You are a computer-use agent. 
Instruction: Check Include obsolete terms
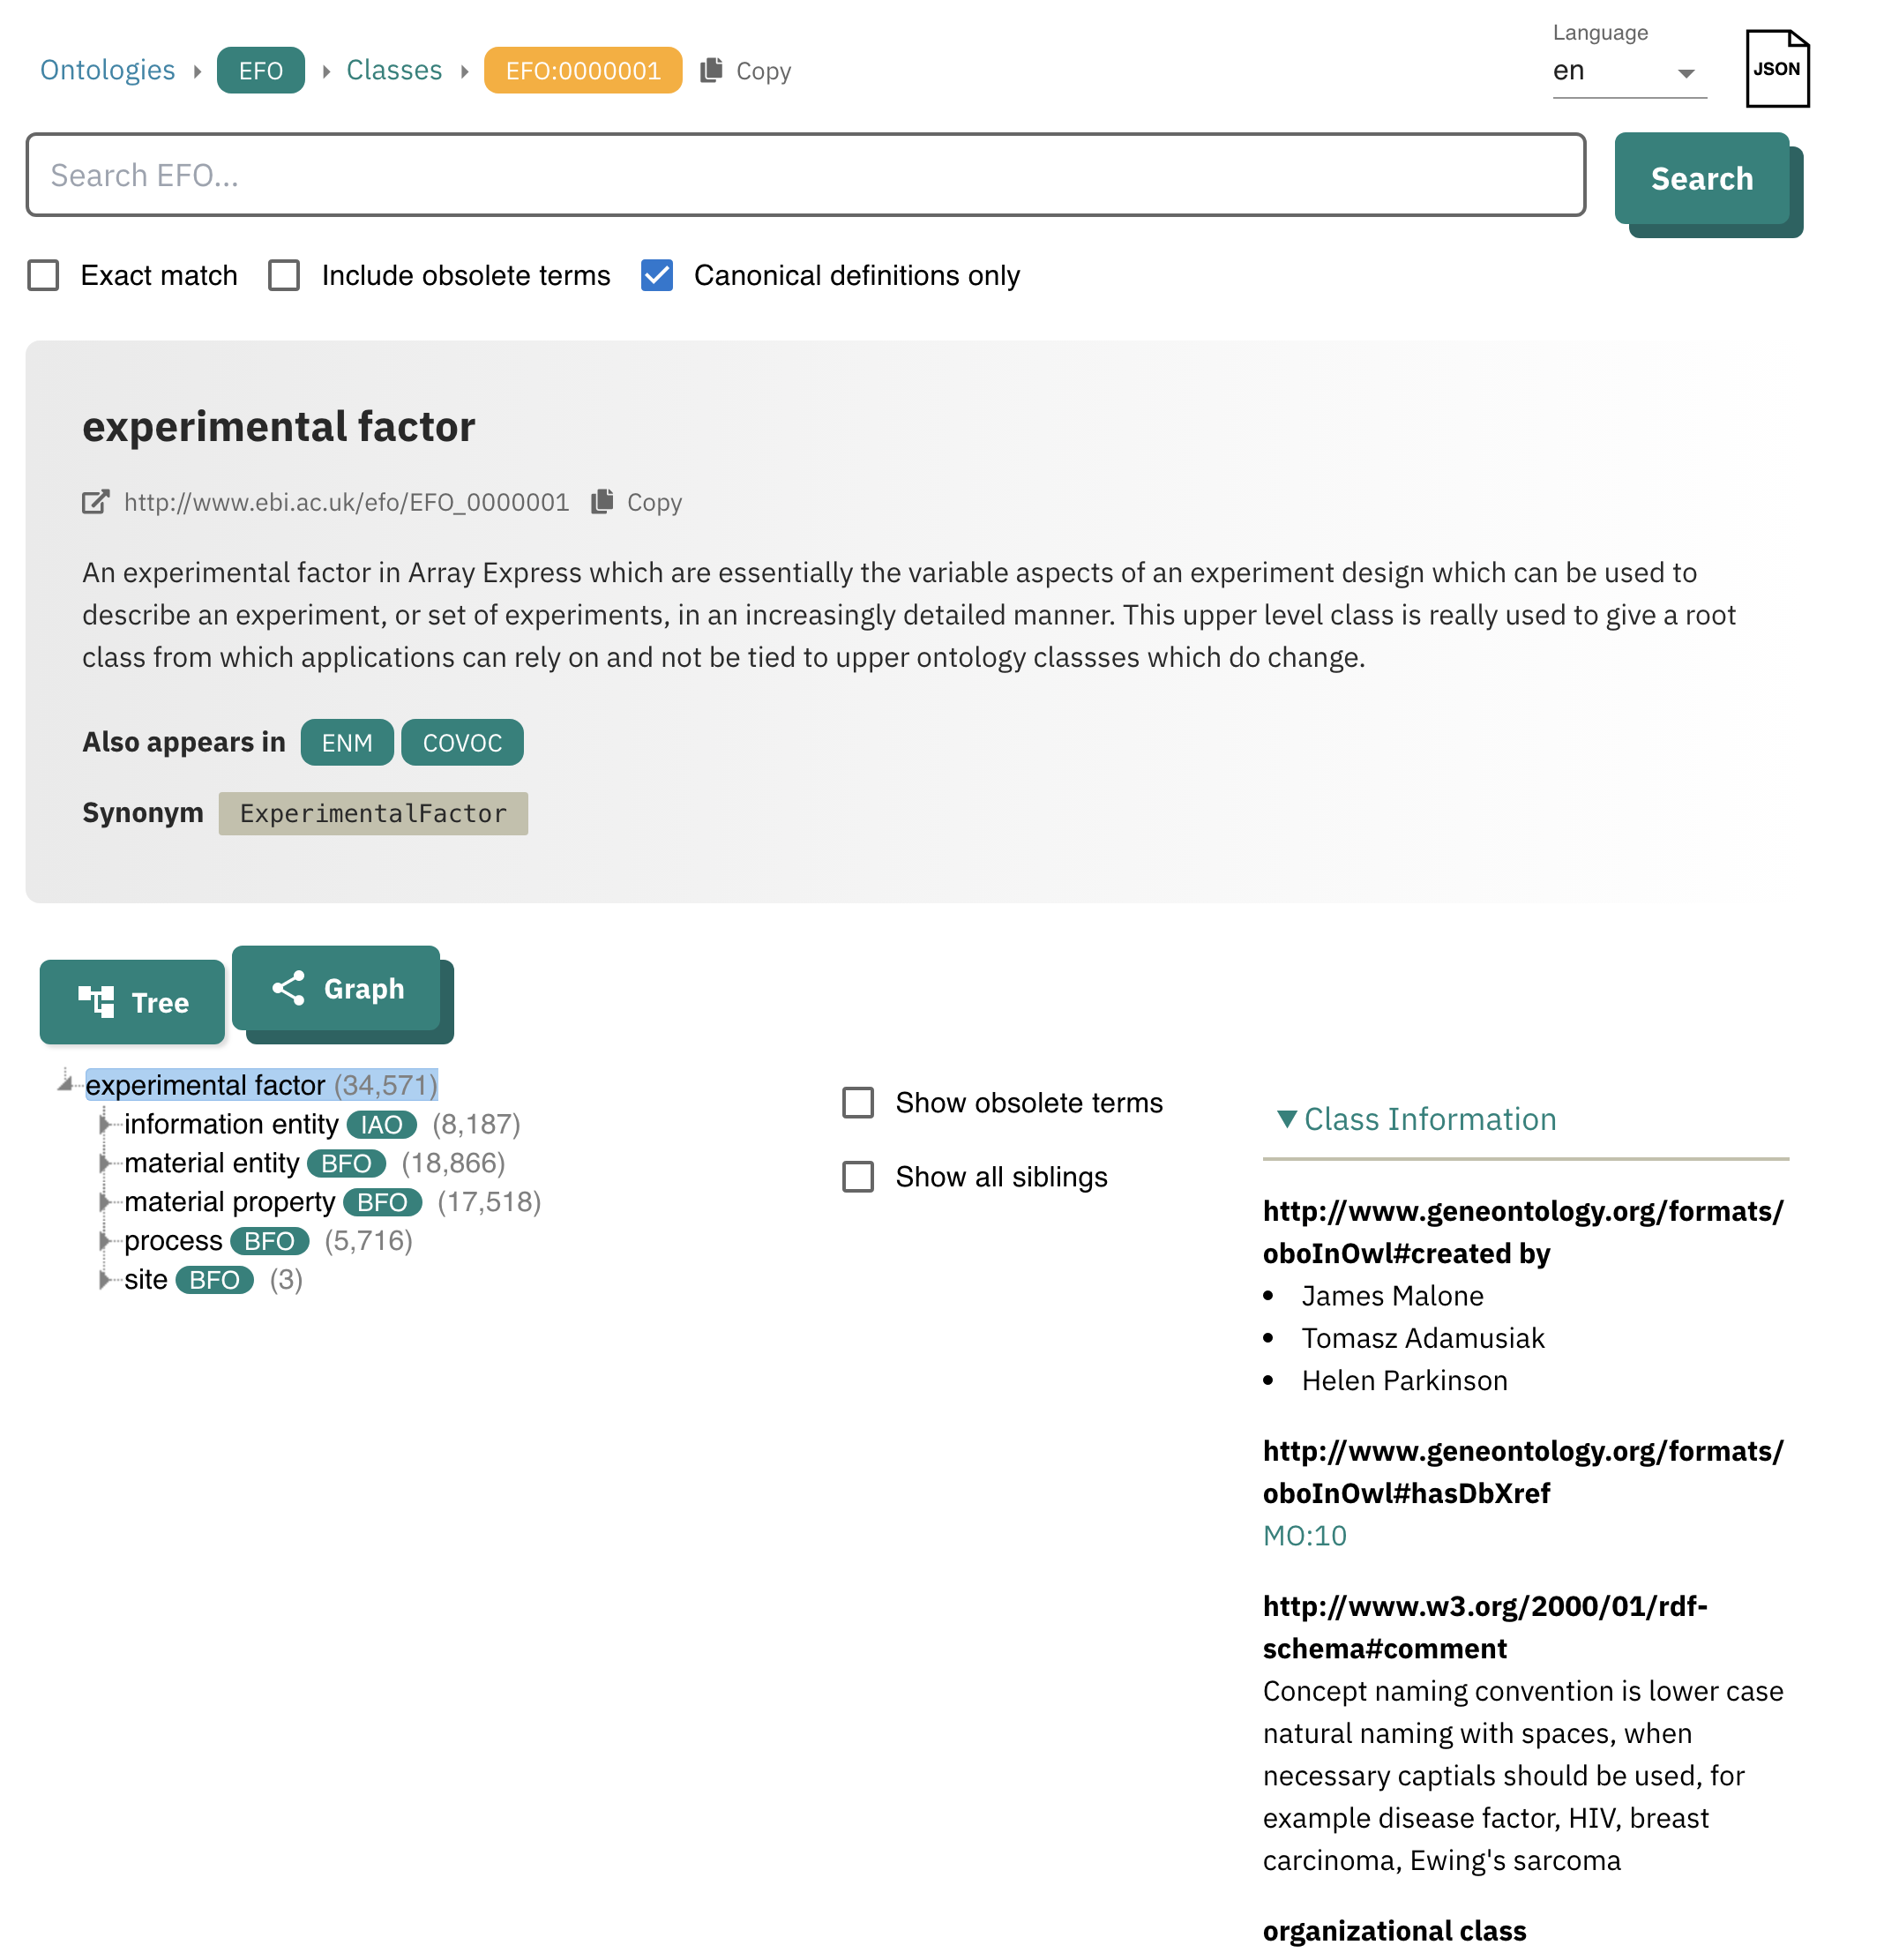[284, 275]
